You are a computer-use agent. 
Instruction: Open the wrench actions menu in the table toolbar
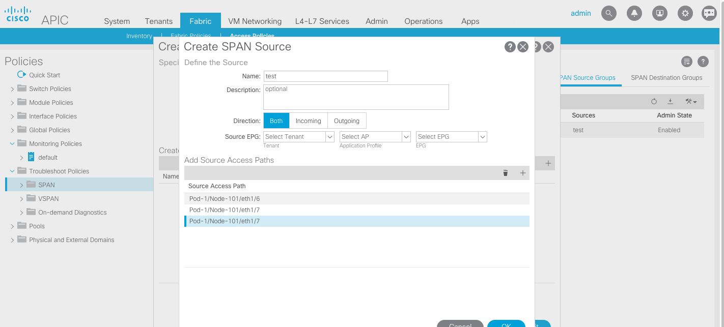click(690, 101)
